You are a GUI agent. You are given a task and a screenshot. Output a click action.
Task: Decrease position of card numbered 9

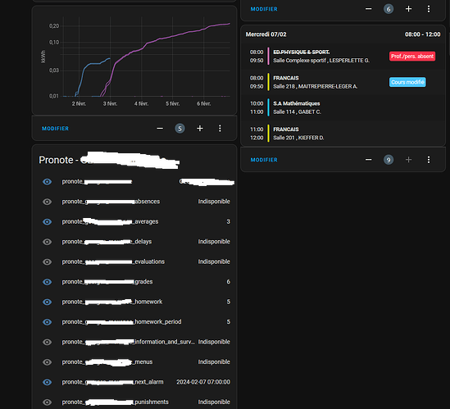click(x=369, y=160)
